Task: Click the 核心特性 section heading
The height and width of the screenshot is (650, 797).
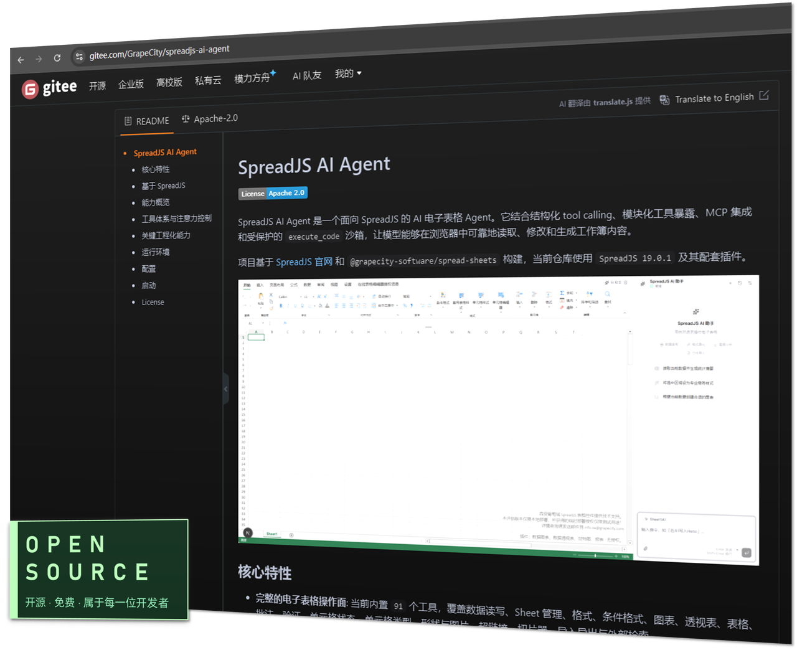Action: [x=265, y=572]
